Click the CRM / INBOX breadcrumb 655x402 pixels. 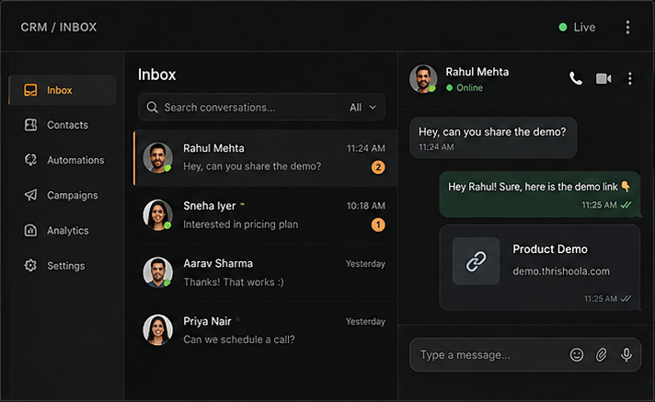tap(59, 28)
